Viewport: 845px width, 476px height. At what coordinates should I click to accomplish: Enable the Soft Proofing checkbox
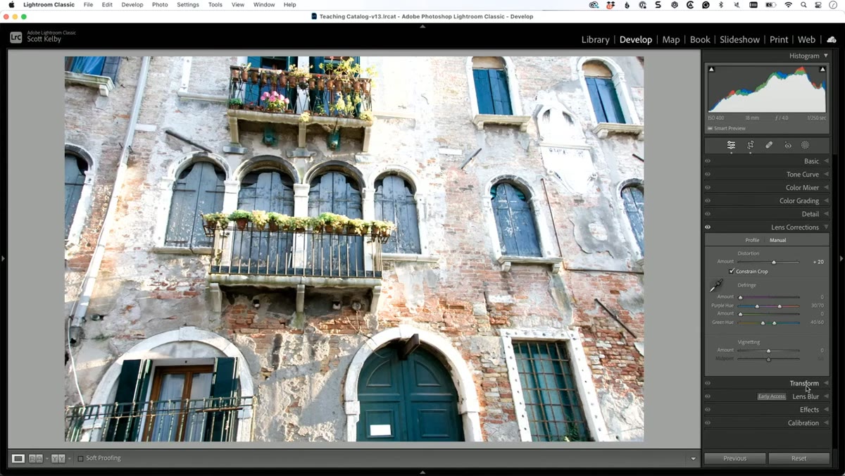click(80, 458)
